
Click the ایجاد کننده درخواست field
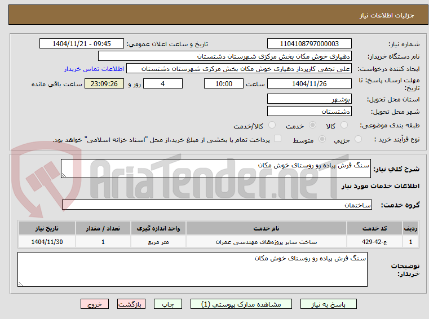tap(239, 69)
